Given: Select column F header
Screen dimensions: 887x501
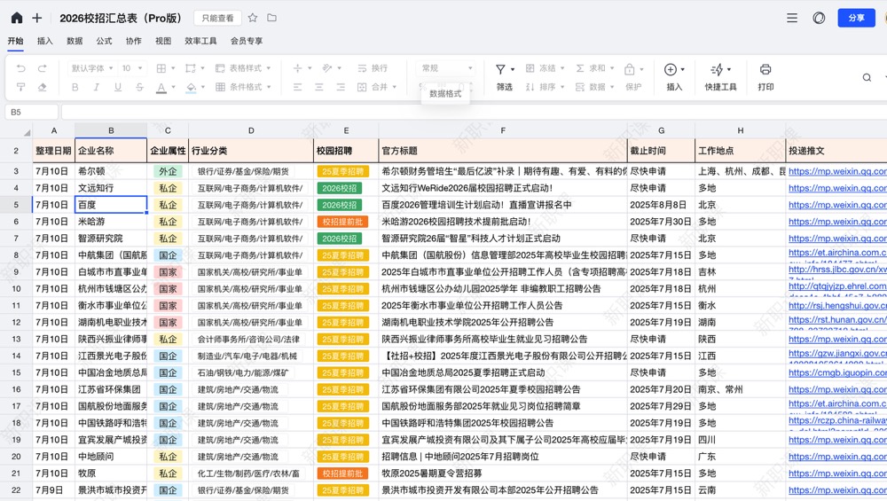Looking at the screenshot, I should point(503,130).
